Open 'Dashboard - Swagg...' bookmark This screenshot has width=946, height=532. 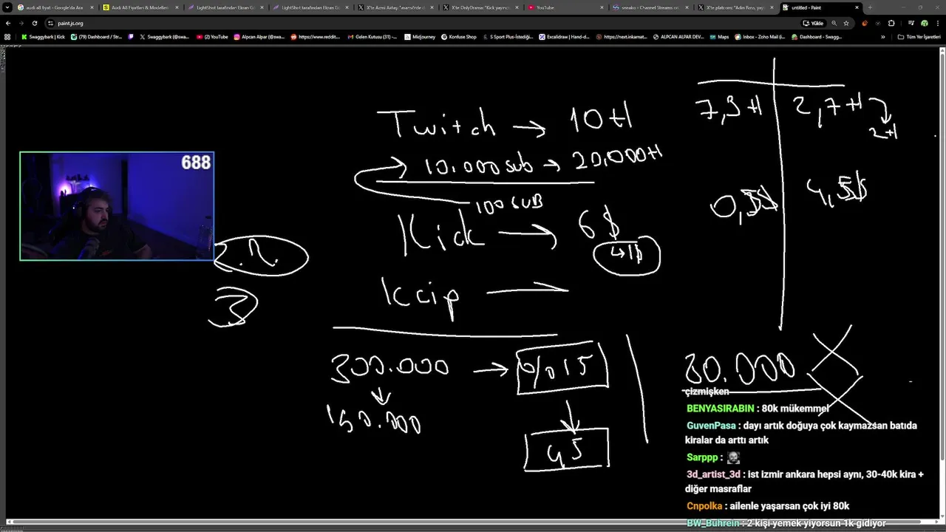point(817,36)
